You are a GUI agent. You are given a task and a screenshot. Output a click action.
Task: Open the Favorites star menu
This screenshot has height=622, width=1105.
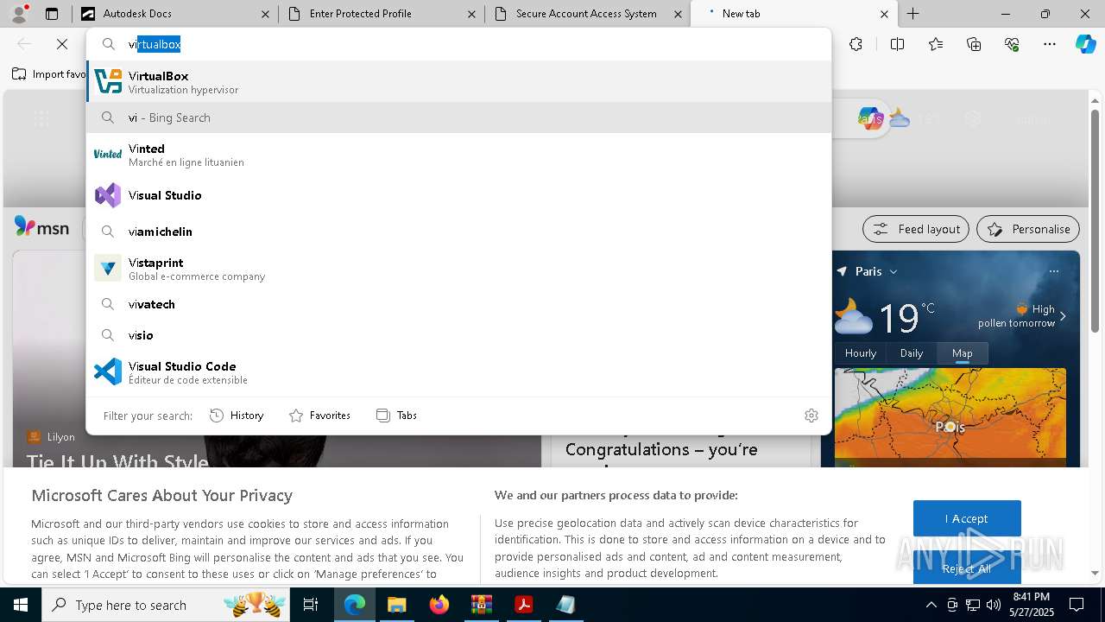point(936,44)
